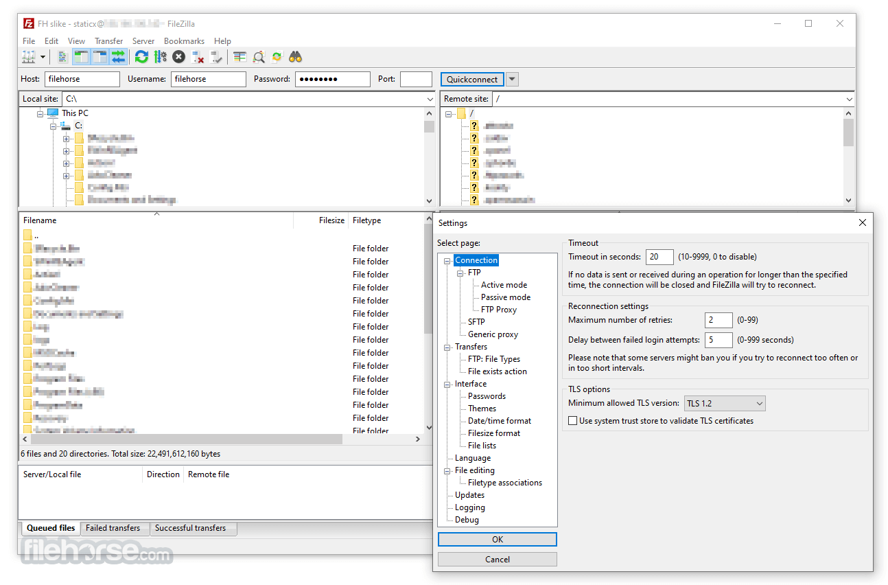This screenshot has height=585, width=888.
Task: Open the Server menu
Action: [143, 41]
